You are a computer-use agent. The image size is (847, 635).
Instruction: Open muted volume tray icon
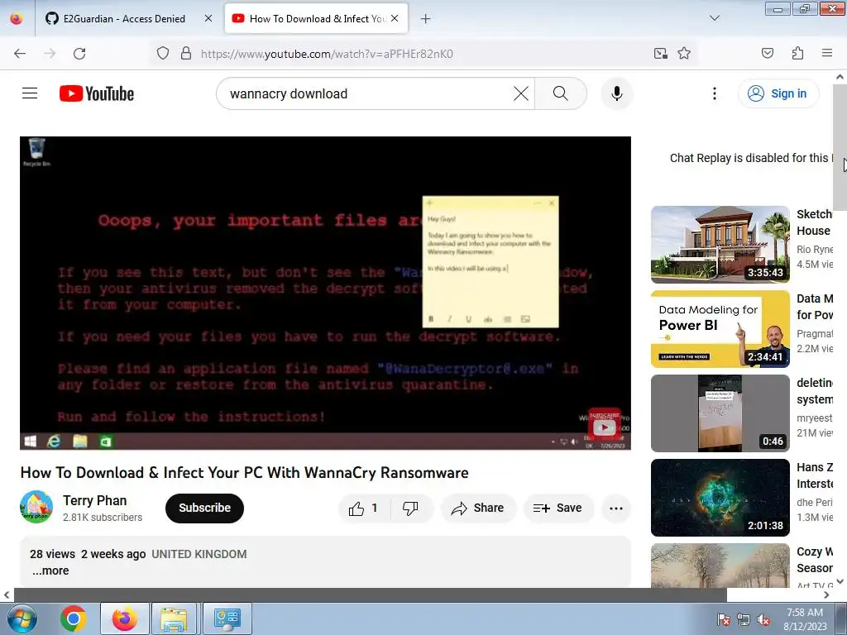763,619
